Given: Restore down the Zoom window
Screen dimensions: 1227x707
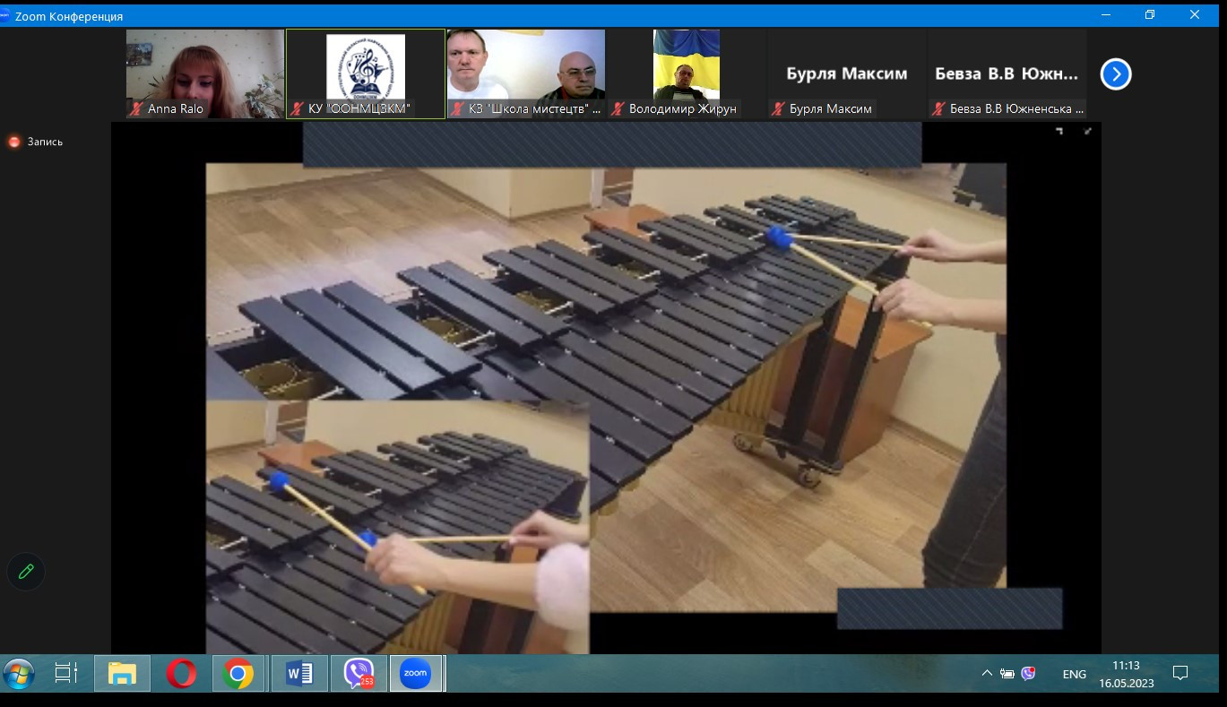Looking at the screenshot, I should coord(1150,15).
